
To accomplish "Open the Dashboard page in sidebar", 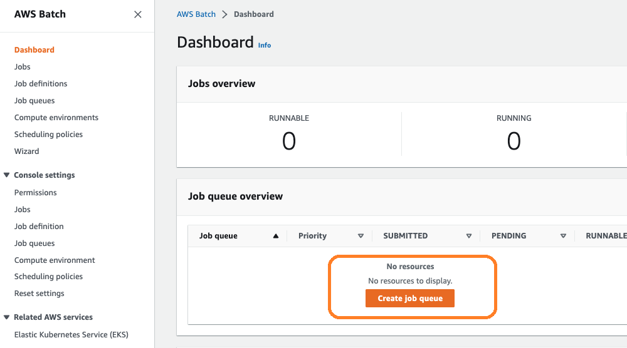I will point(34,50).
